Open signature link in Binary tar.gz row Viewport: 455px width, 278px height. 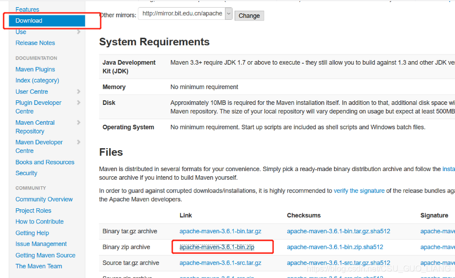(x=438, y=231)
